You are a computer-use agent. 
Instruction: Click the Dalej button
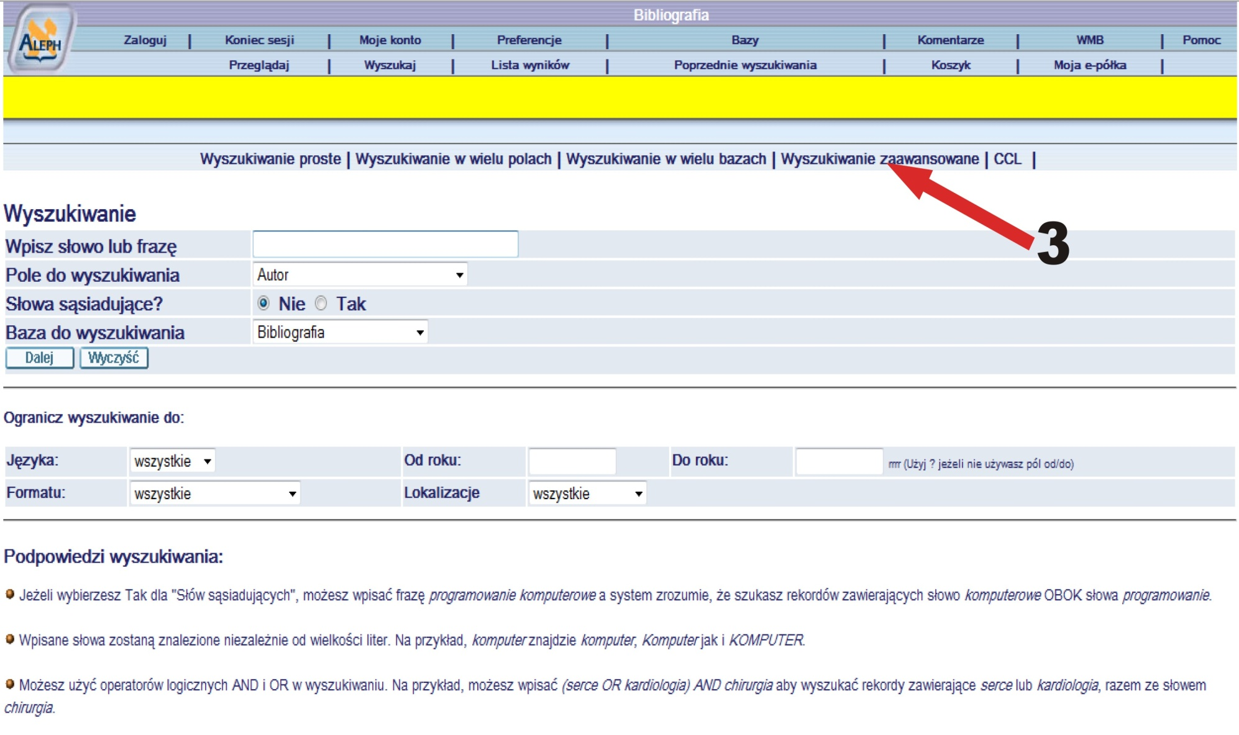(39, 358)
